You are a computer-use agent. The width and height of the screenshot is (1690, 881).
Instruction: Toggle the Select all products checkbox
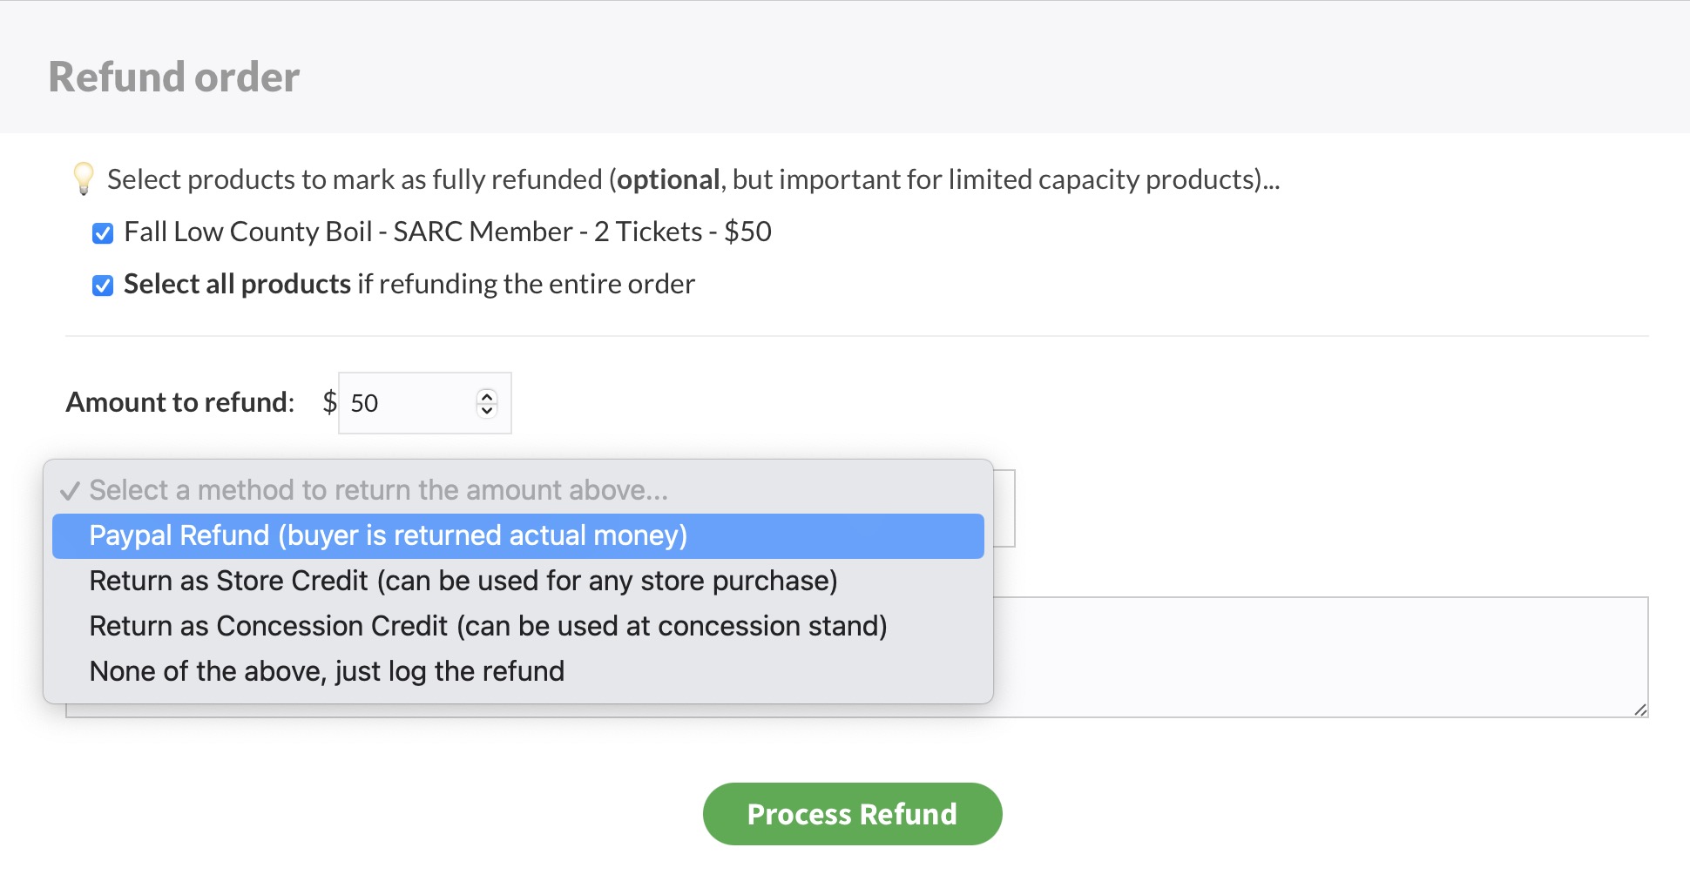(103, 286)
